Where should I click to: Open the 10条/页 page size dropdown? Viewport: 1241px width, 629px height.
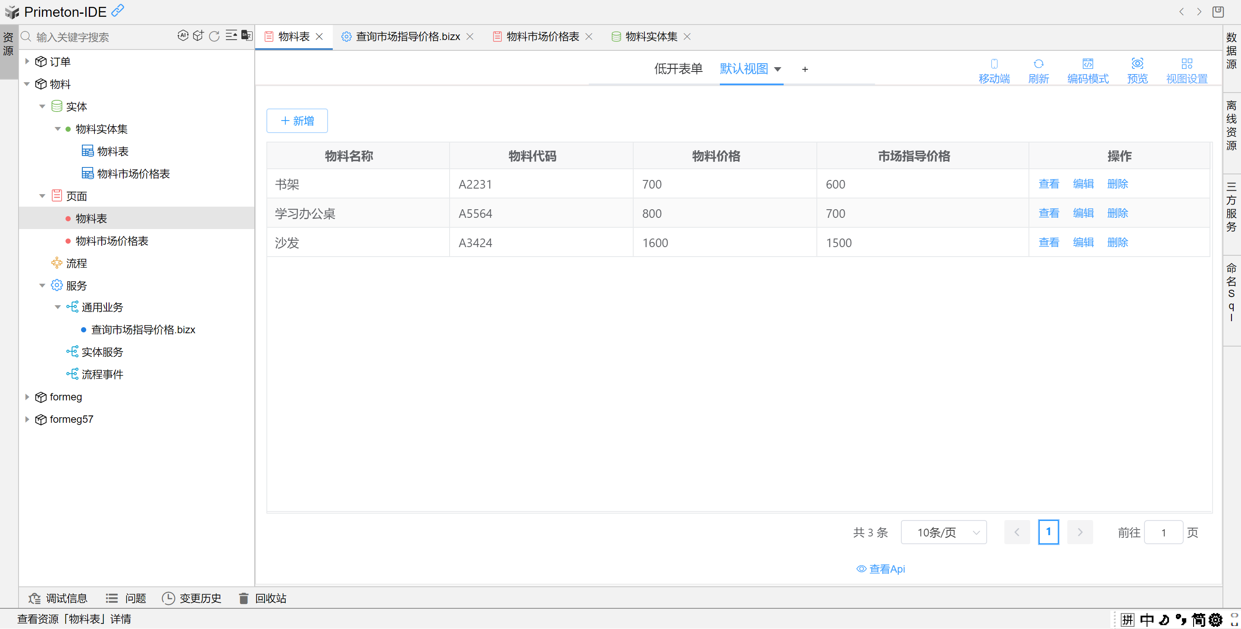click(x=943, y=532)
